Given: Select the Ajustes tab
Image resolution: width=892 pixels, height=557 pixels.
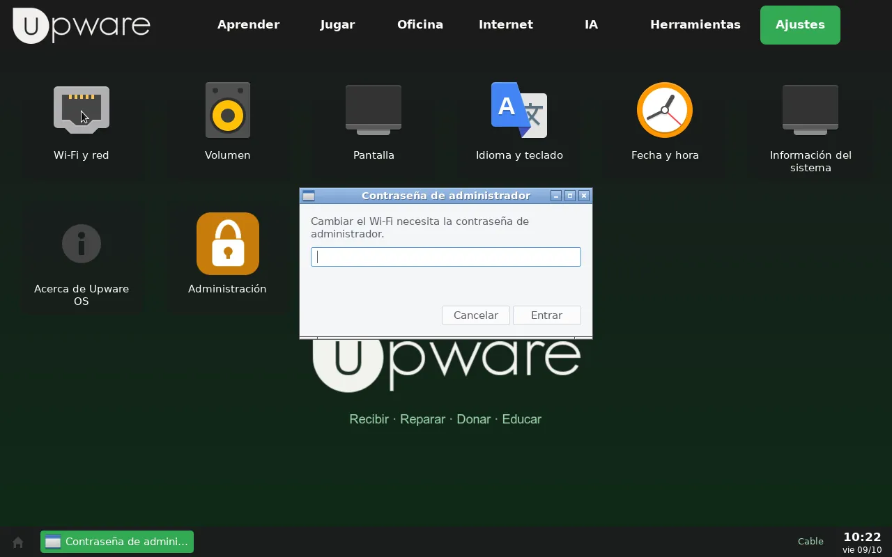Looking at the screenshot, I should pyautogui.click(x=800, y=24).
